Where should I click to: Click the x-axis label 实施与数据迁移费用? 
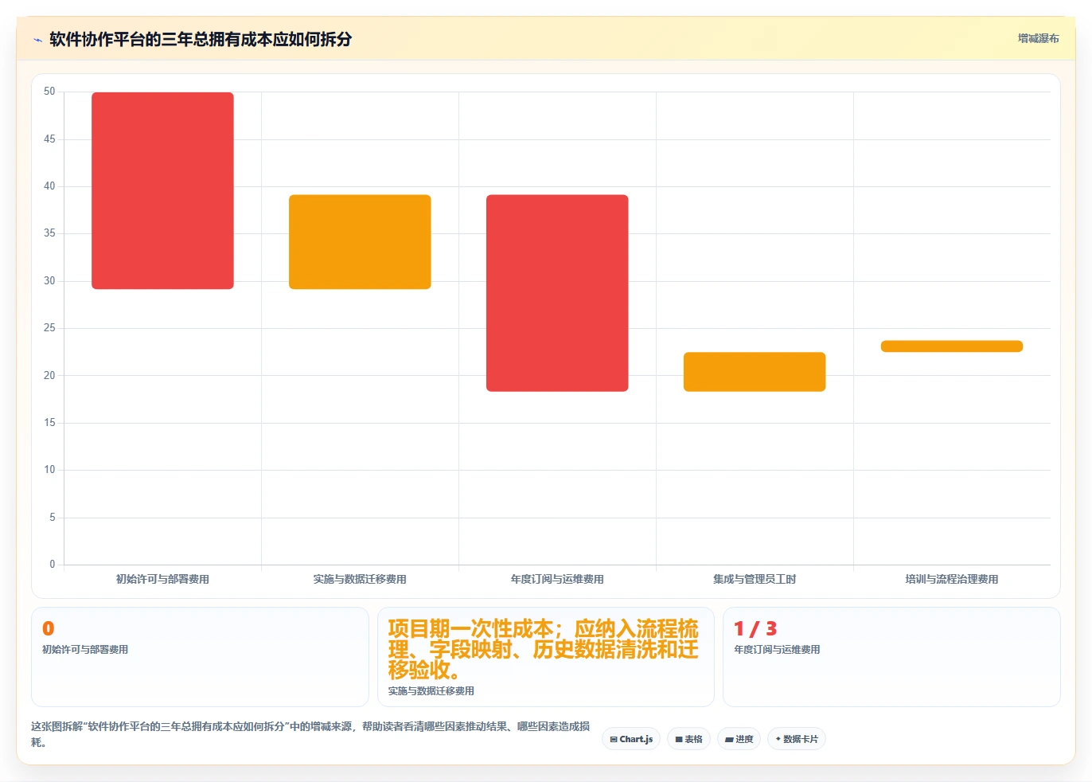click(x=360, y=579)
